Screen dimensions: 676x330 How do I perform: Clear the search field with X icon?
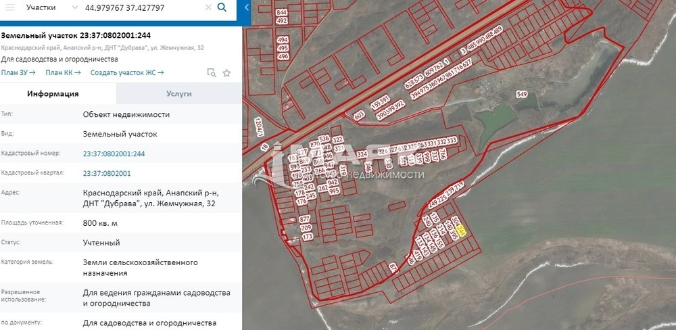208,8
